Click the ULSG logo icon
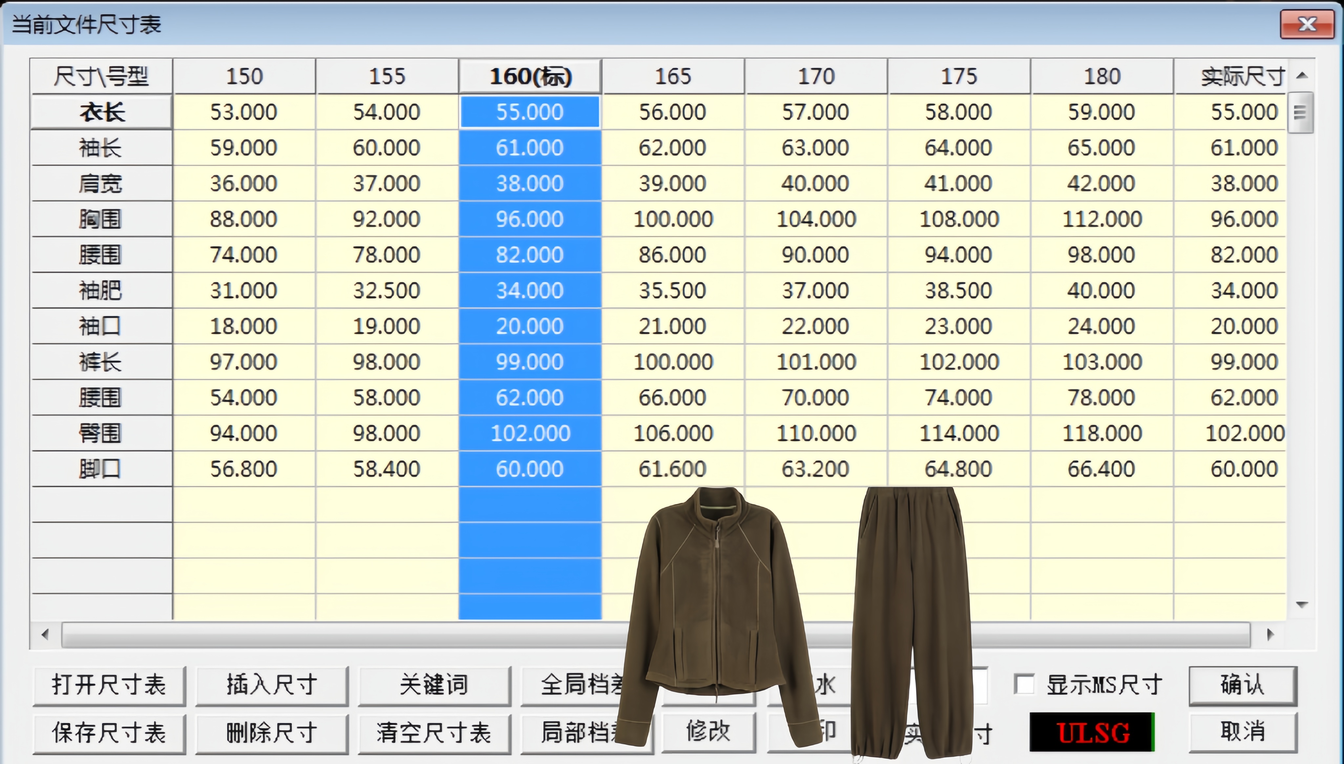 (1092, 732)
